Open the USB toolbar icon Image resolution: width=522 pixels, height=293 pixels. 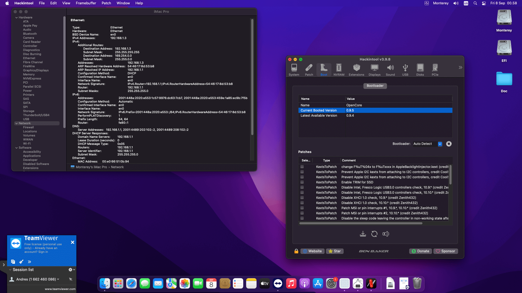coord(405,70)
